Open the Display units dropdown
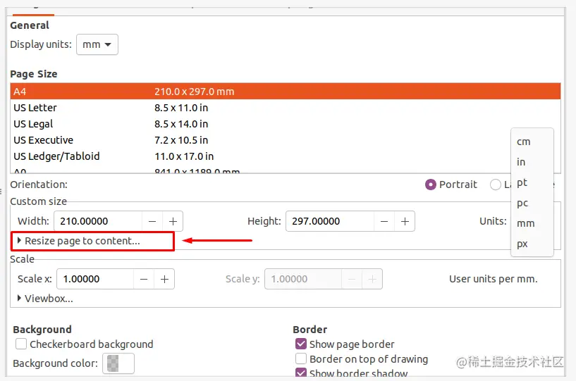 coord(97,44)
